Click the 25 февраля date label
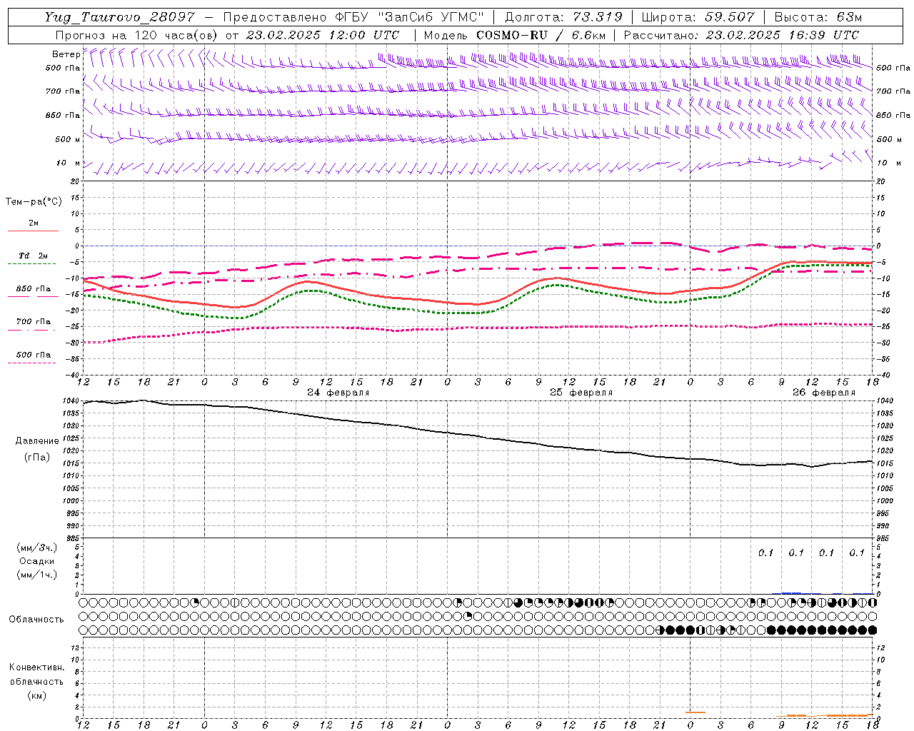Image resolution: width=914 pixels, height=731 pixels. coord(581,393)
